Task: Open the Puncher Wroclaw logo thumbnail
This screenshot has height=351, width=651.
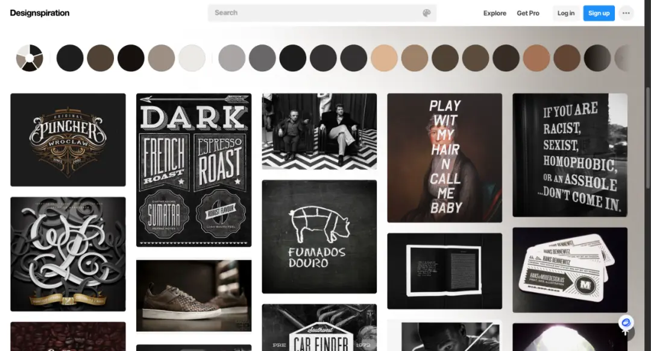Action: tap(68, 139)
